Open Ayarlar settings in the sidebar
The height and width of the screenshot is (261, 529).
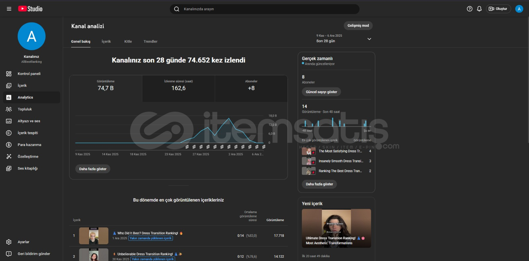23,242
